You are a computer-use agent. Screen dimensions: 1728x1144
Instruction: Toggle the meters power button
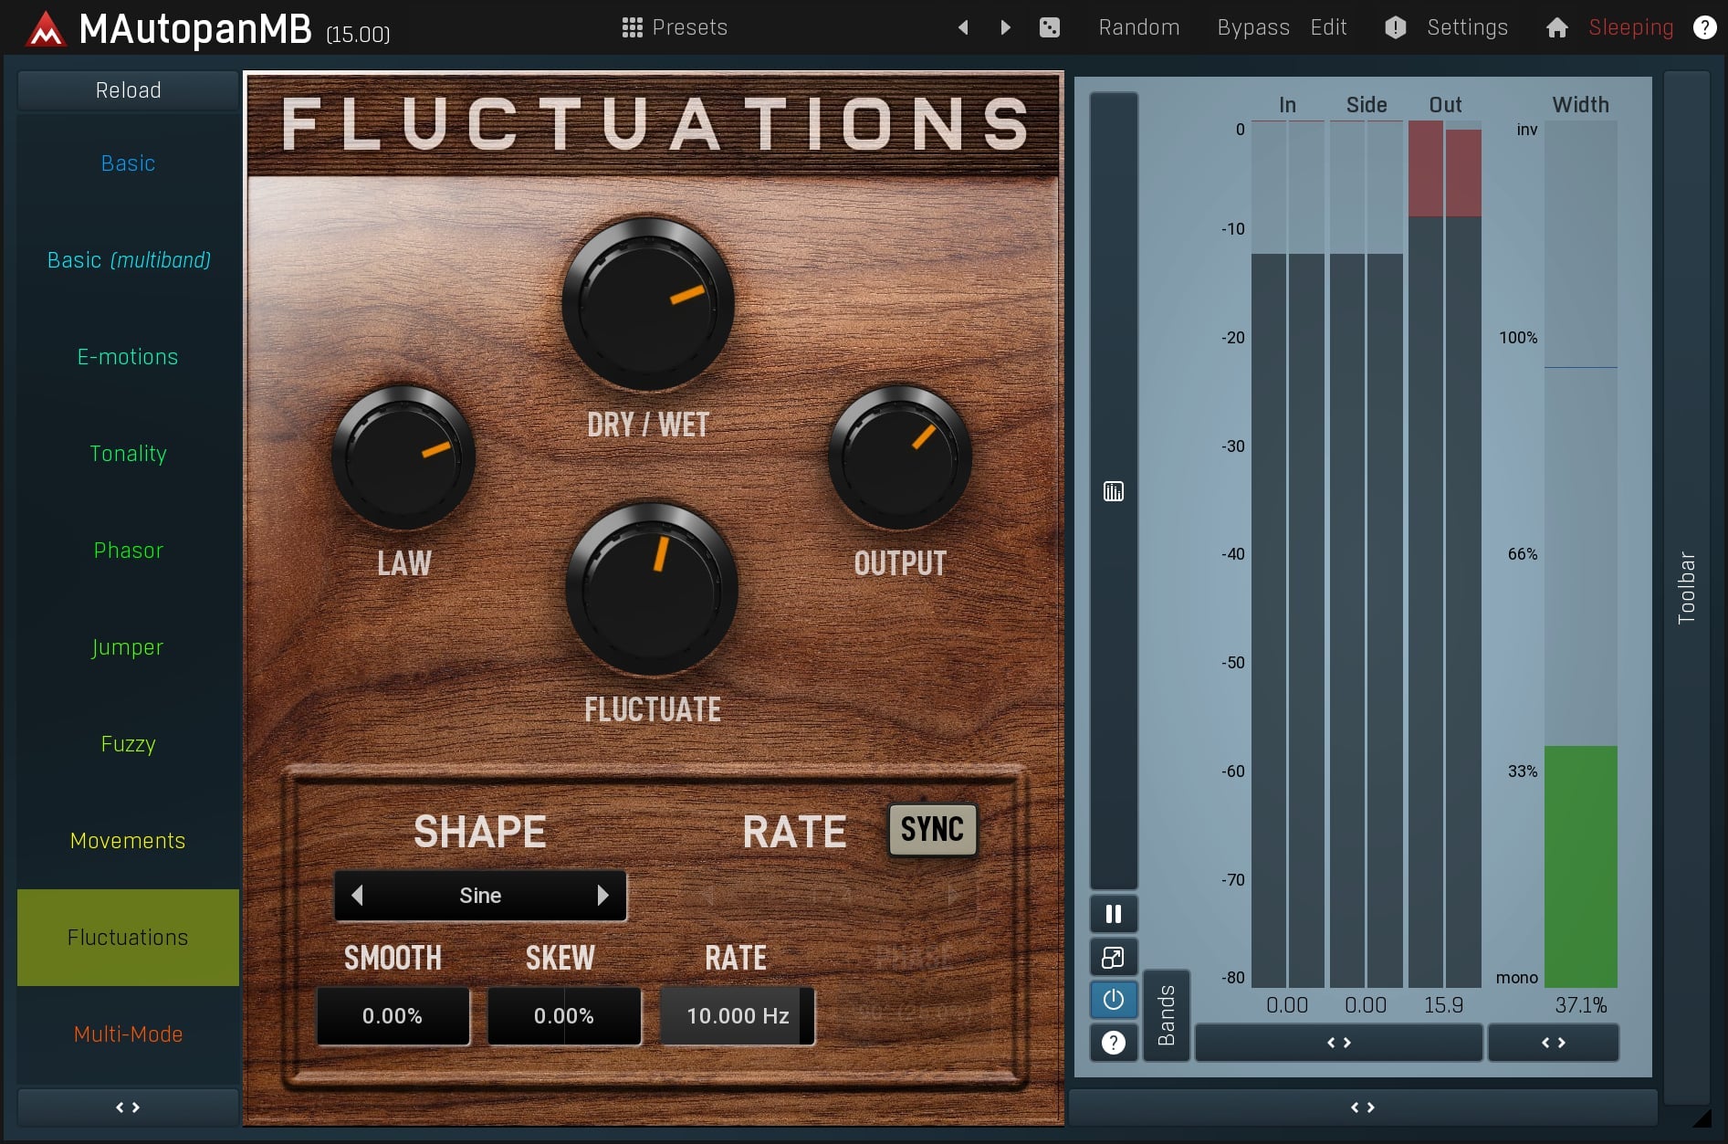point(1114,1000)
